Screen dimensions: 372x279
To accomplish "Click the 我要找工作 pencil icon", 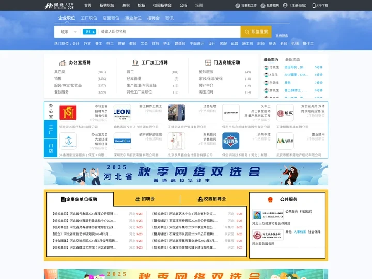I will pyautogui.click(x=238, y=6).
